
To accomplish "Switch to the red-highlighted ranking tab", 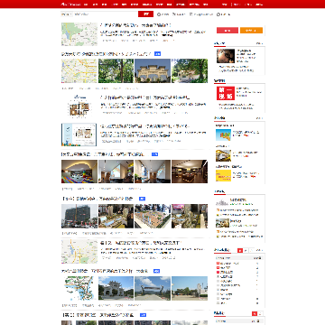I will click(240, 250).
